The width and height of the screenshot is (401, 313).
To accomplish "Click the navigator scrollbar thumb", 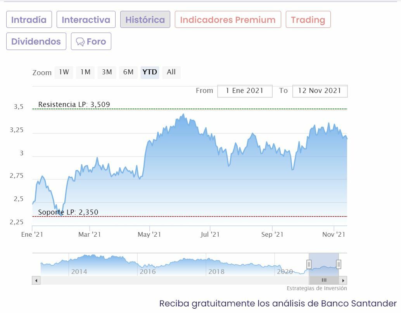I will [324, 280].
